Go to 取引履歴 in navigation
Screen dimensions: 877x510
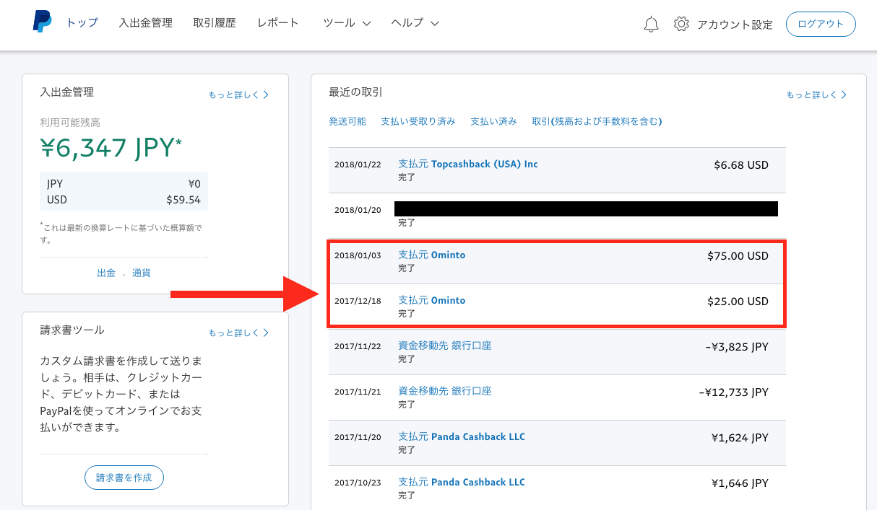tap(215, 23)
